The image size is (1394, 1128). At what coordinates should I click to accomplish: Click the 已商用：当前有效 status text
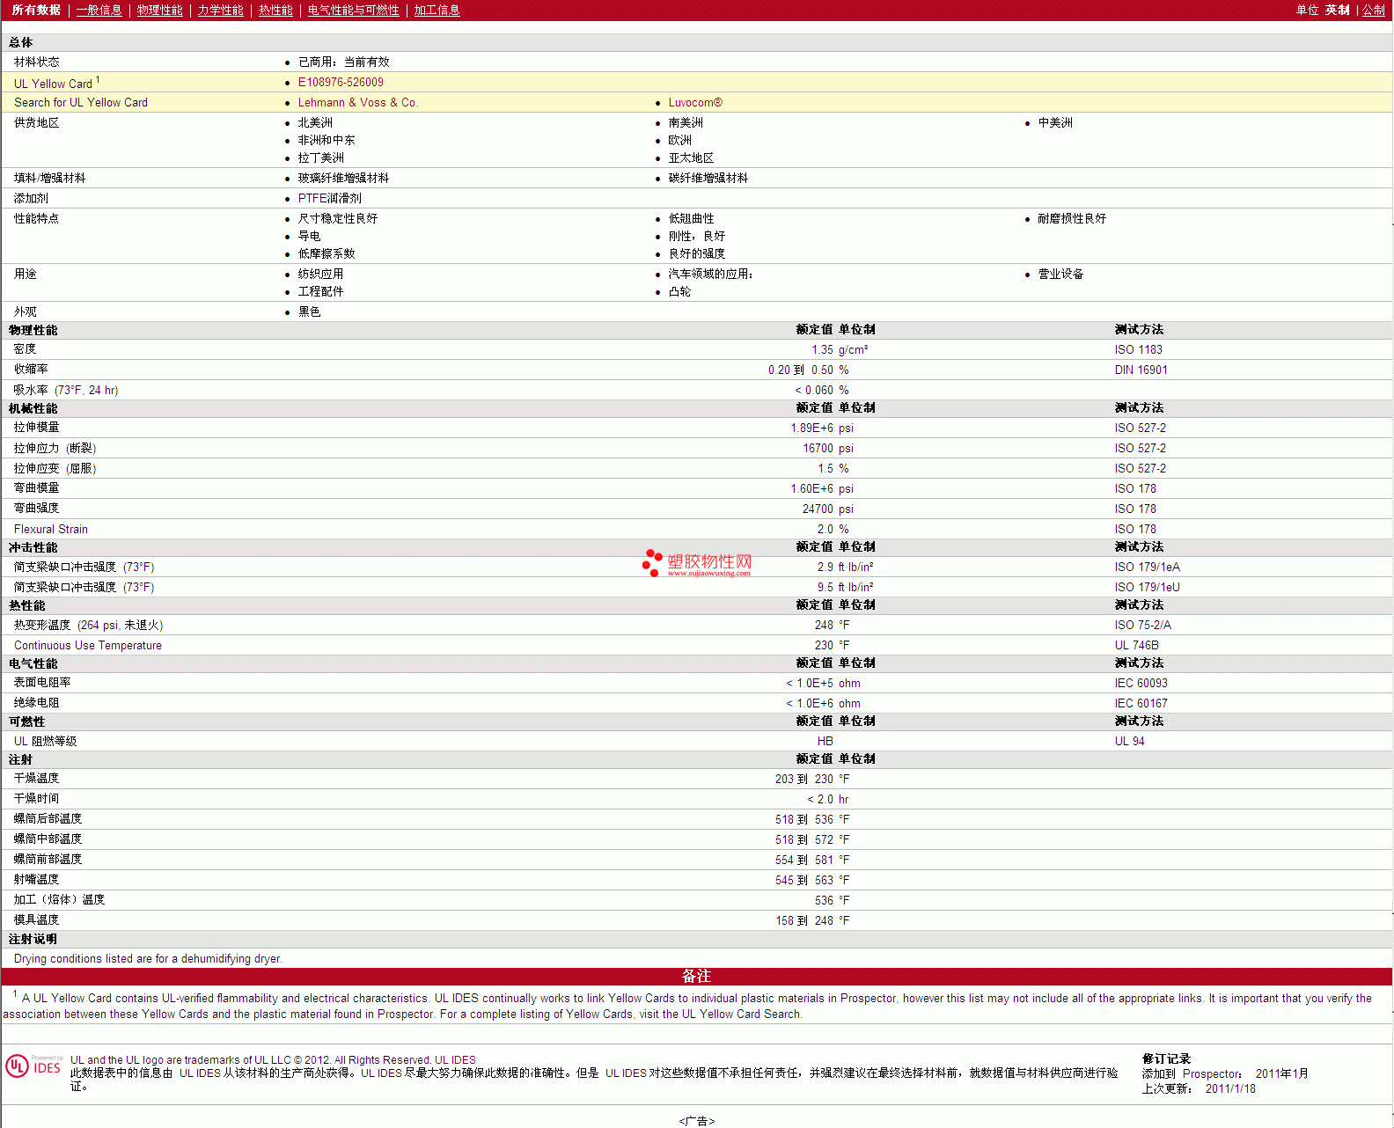tap(343, 62)
